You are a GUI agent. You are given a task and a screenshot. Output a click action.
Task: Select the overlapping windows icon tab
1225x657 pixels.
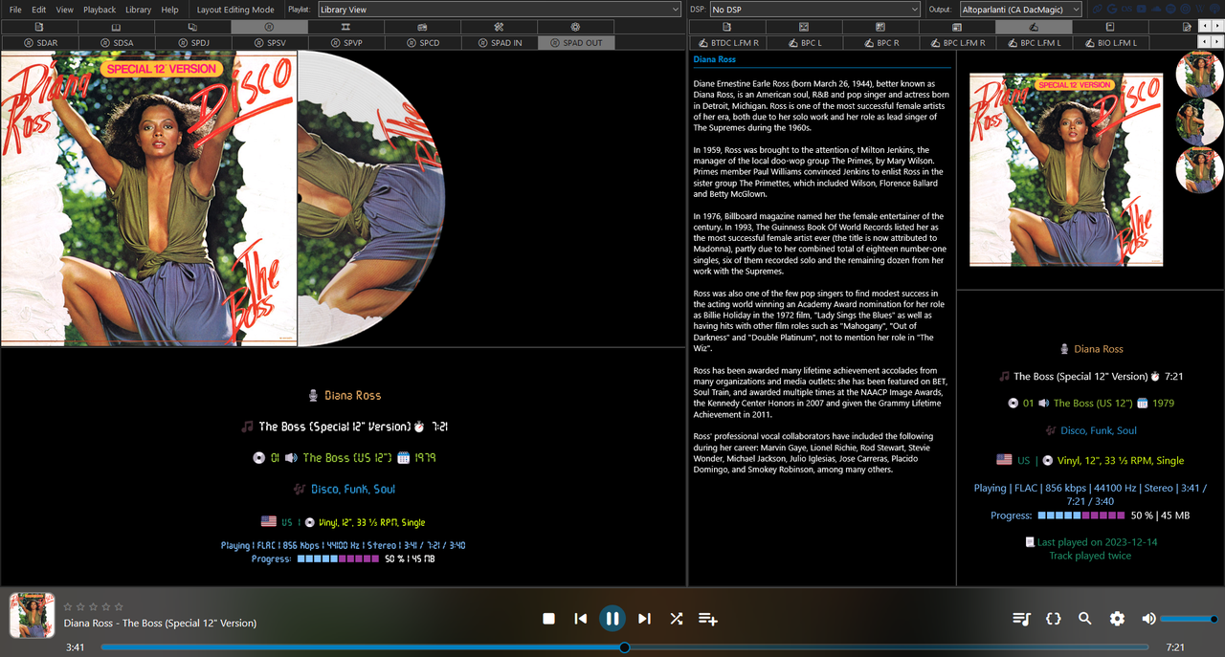(x=192, y=27)
